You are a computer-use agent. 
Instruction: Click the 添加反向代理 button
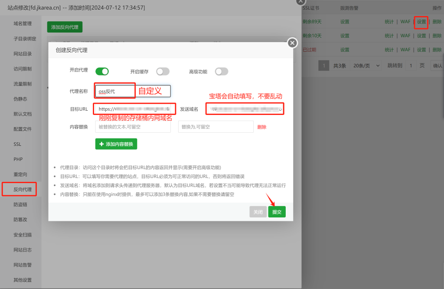65,27
